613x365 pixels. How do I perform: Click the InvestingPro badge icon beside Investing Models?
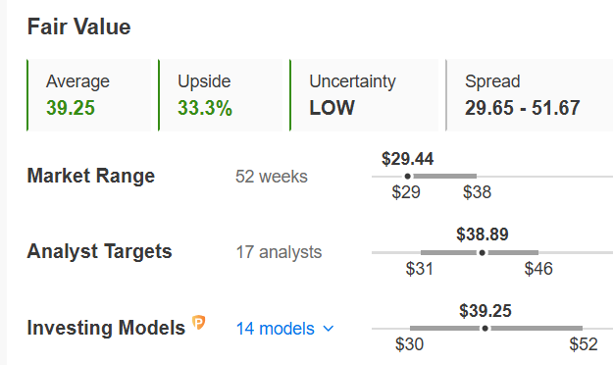click(x=198, y=323)
